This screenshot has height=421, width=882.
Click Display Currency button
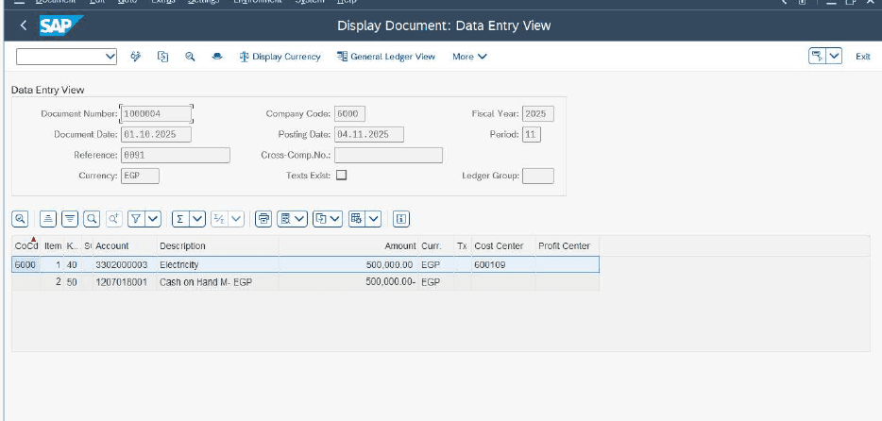point(280,57)
